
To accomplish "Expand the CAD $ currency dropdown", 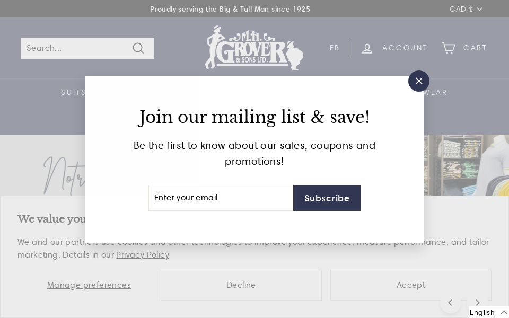I will [466, 9].
